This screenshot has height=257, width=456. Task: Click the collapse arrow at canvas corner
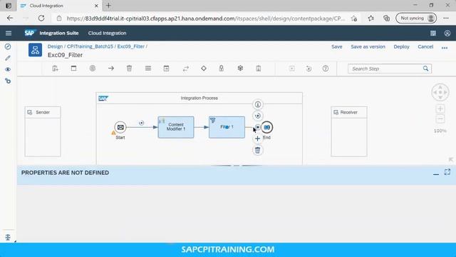click(451, 159)
